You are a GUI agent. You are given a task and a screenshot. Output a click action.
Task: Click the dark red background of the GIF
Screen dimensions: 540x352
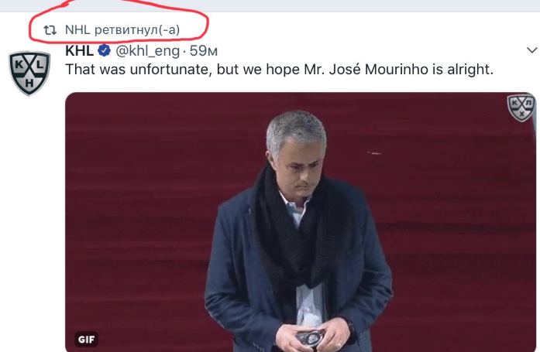pos(138,207)
